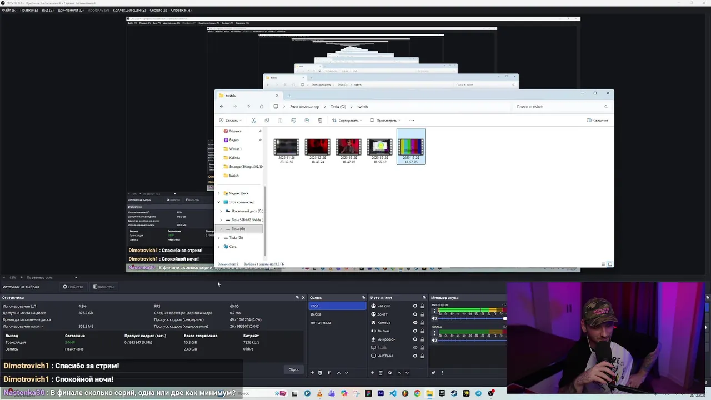Open preview scaling dropdown По размеру окна
This screenshot has width=711, height=400.
pyautogui.click(x=52, y=277)
